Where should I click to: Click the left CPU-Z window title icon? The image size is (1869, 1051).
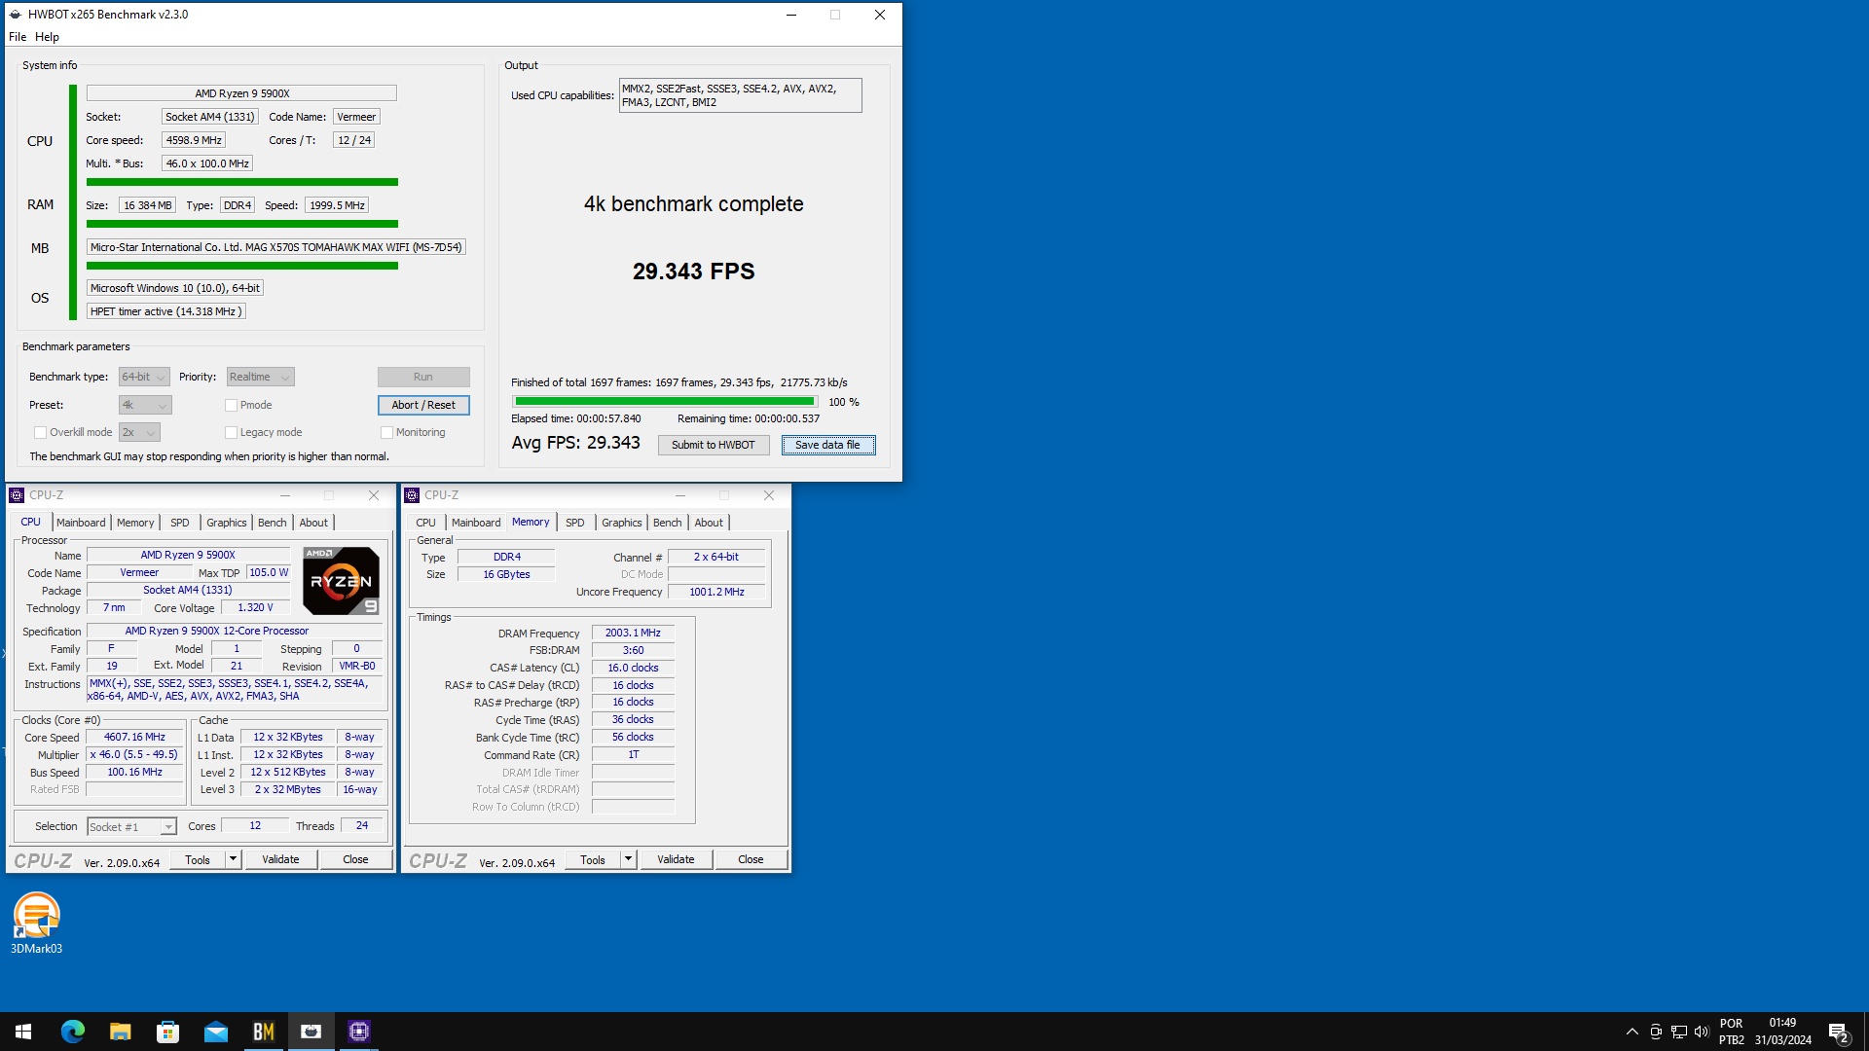[17, 495]
